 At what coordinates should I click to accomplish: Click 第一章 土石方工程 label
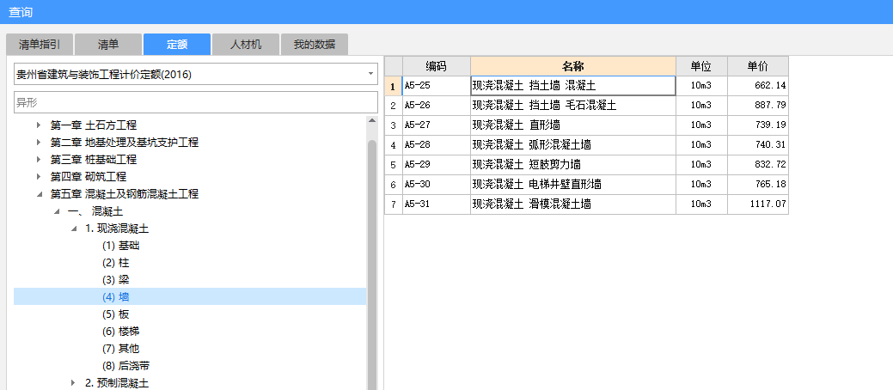click(94, 125)
